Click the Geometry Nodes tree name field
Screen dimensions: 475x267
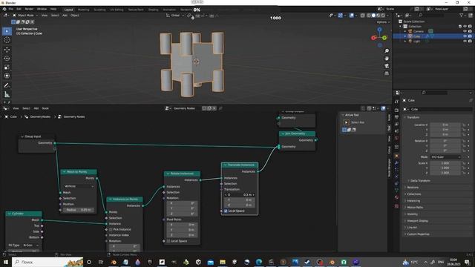(x=184, y=108)
